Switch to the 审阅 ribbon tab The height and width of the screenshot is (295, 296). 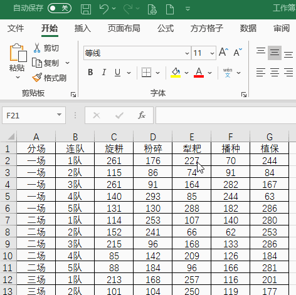click(x=282, y=28)
